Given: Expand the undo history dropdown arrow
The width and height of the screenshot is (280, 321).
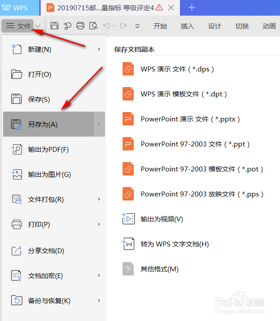Looking at the screenshot, I should click(114, 26).
